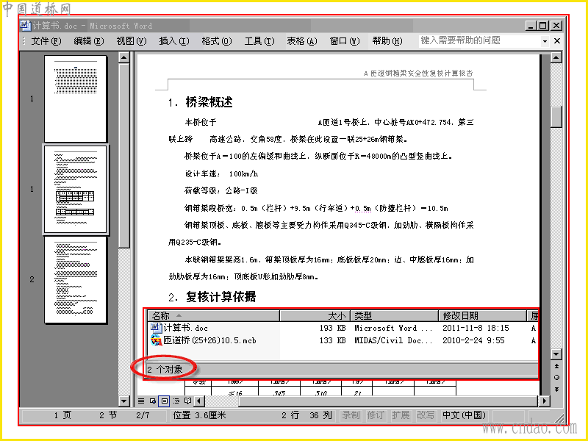The image size is (588, 441).
Task: Select the 计算书.doc file icon in the list
Action: 156,328
